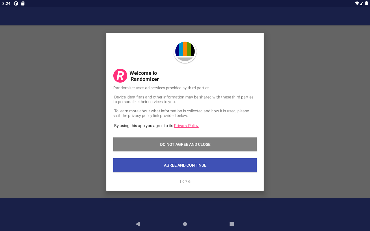
Task: Click the 'To learn more' paragraph
Action: tap(182, 113)
